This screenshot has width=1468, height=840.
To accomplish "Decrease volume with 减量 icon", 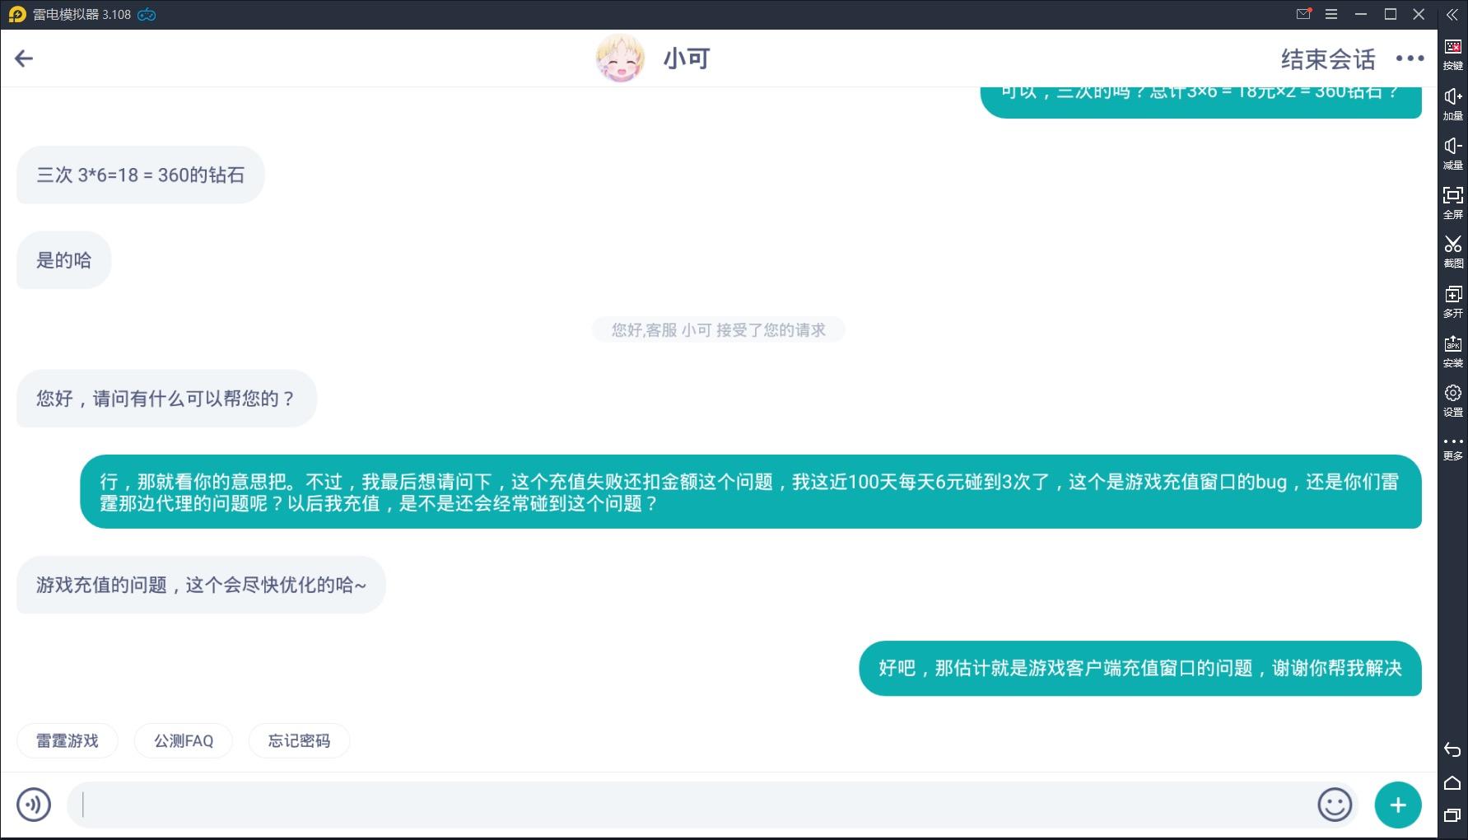I will pos(1453,154).
